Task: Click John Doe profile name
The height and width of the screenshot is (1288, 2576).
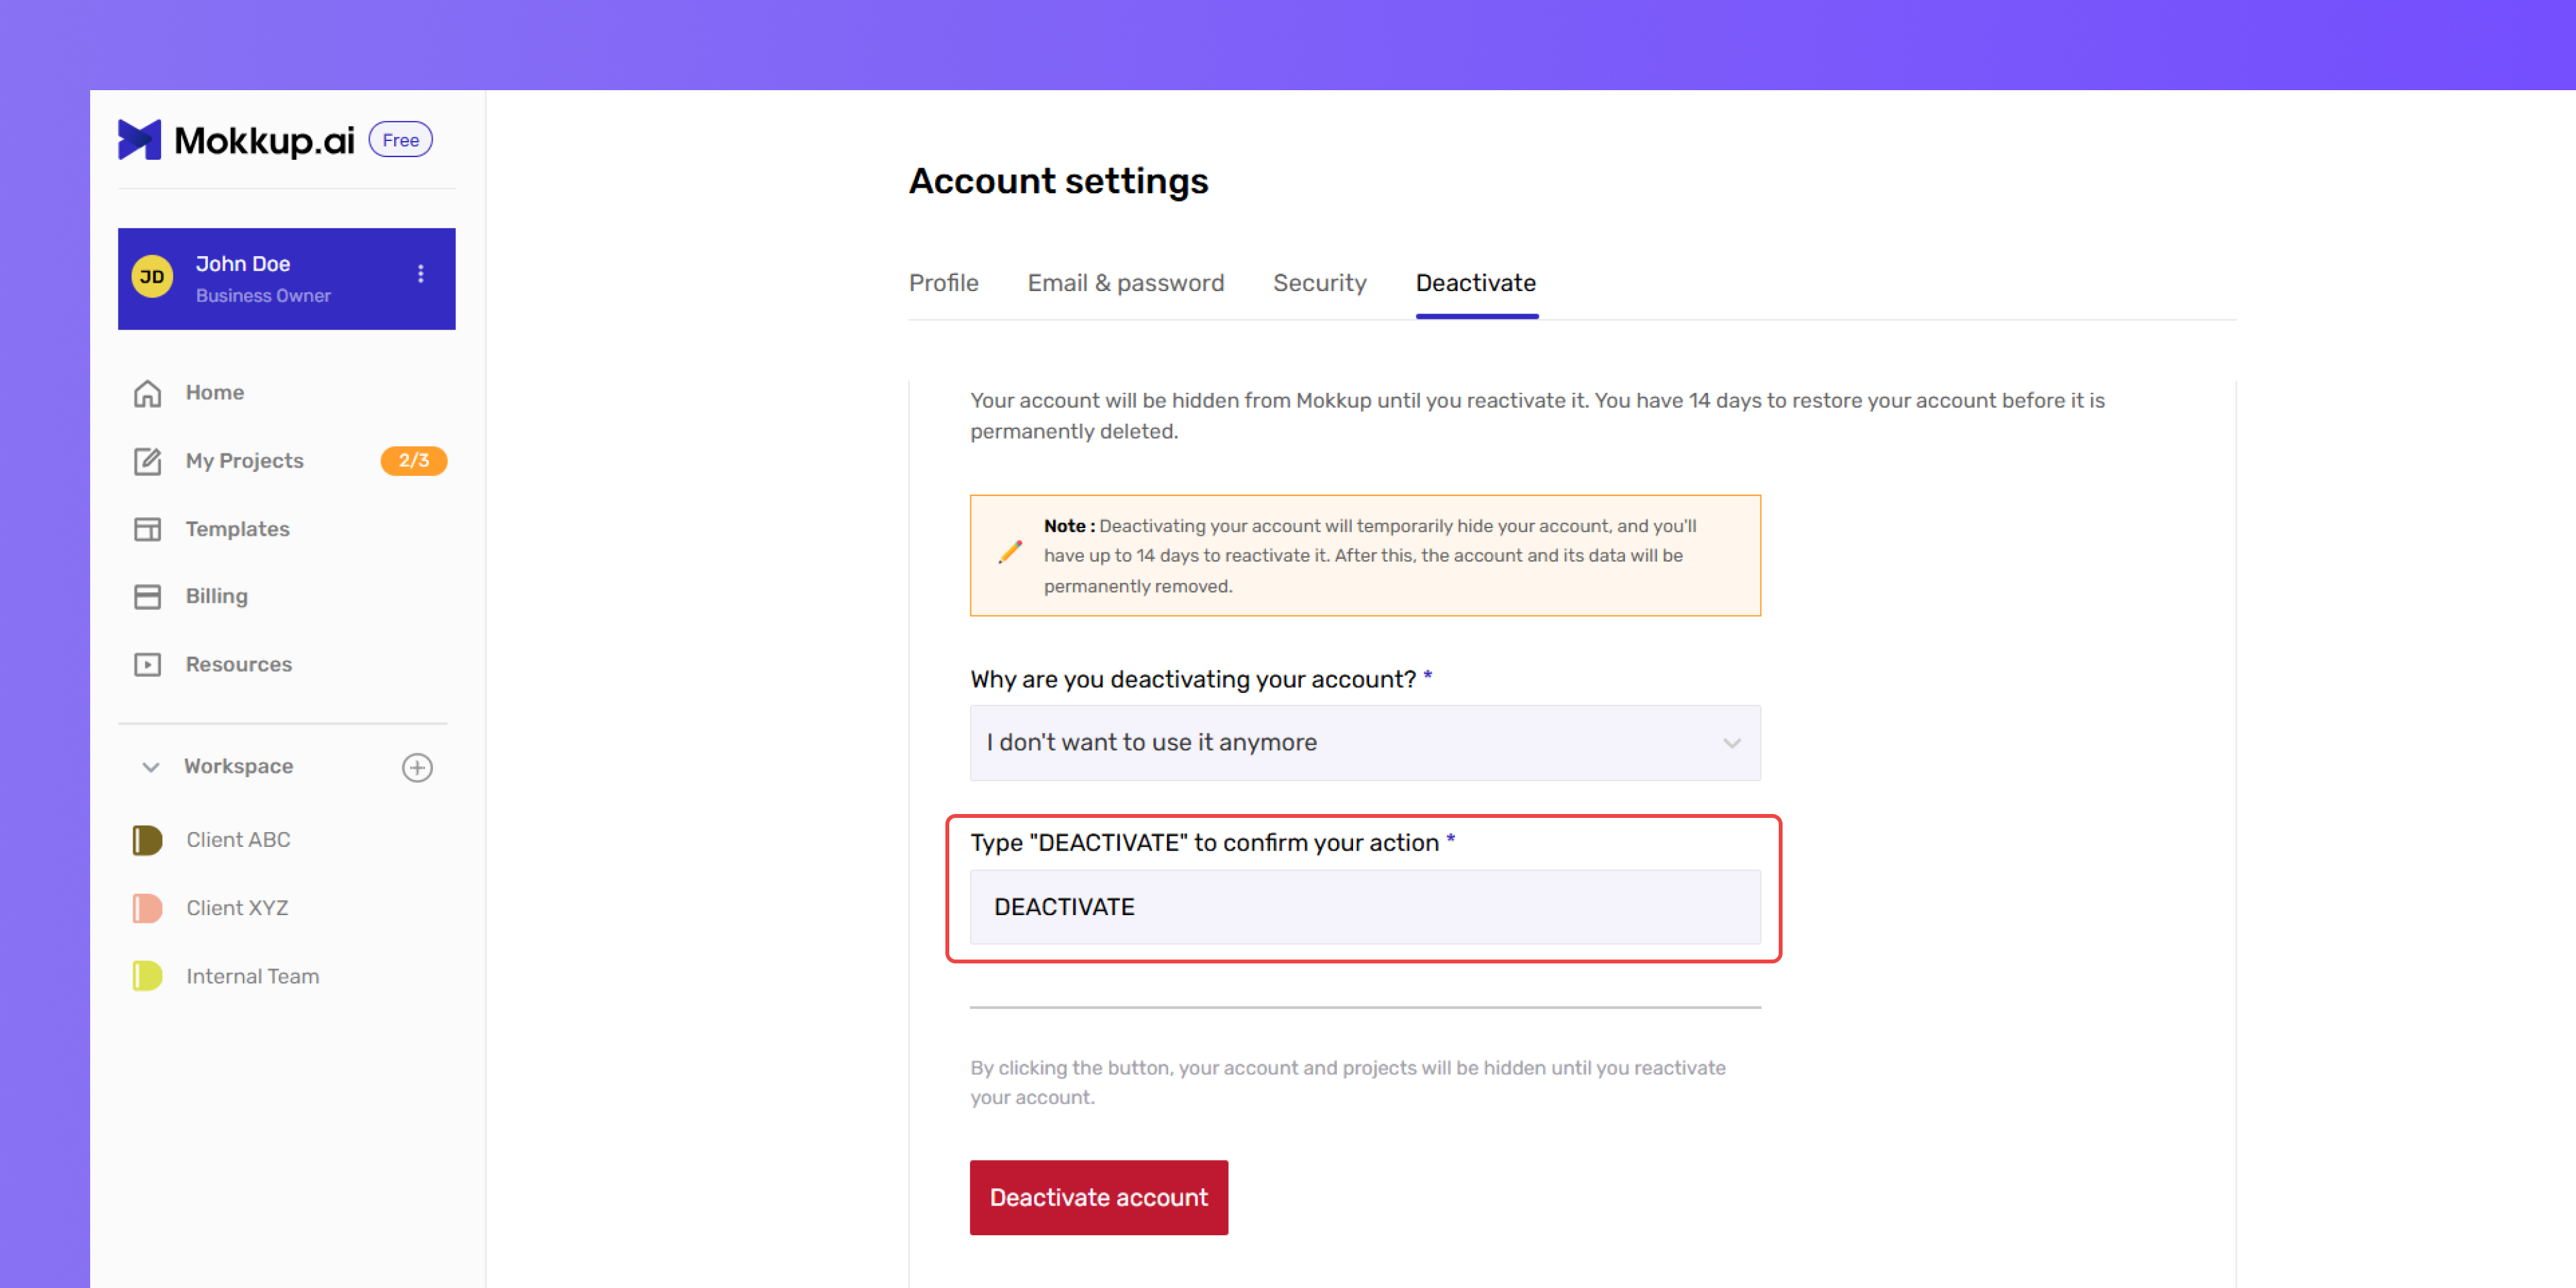Action: pos(243,264)
